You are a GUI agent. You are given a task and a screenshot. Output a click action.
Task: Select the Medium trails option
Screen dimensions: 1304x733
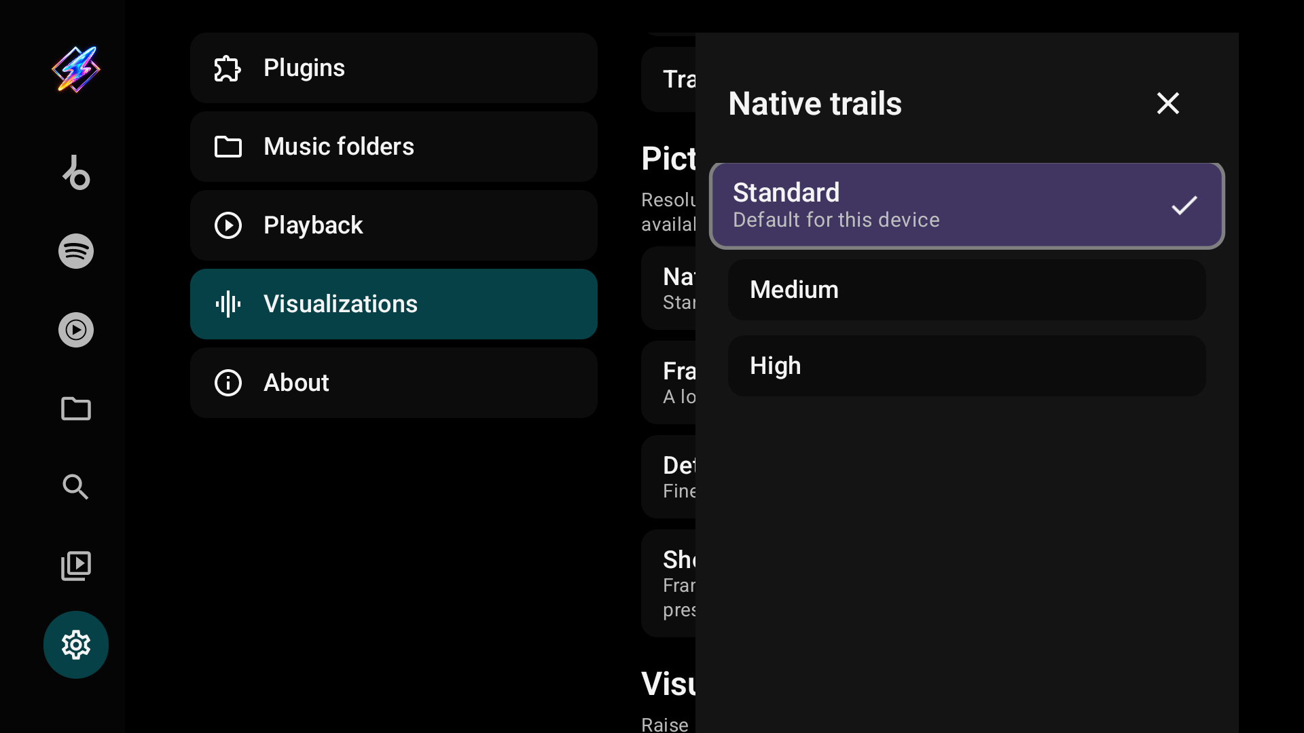click(x=967, y=290)
